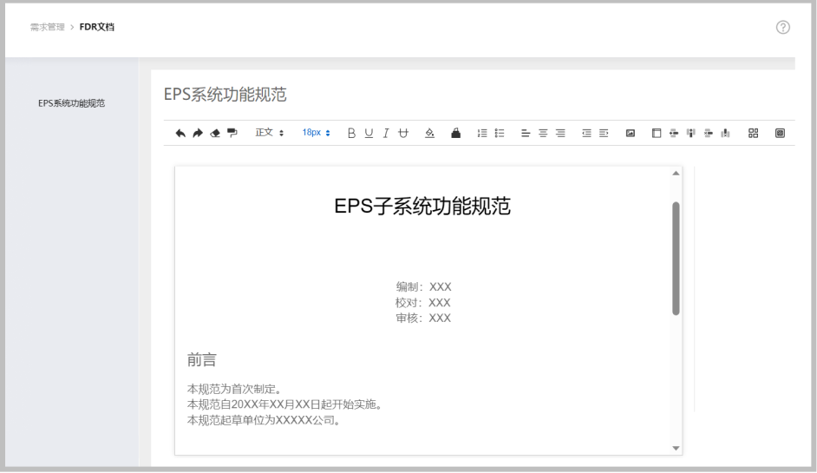The width and height of the screenshot is (817, 473).
Task: Insert a bulleted list
Action: tap(499, 133)
